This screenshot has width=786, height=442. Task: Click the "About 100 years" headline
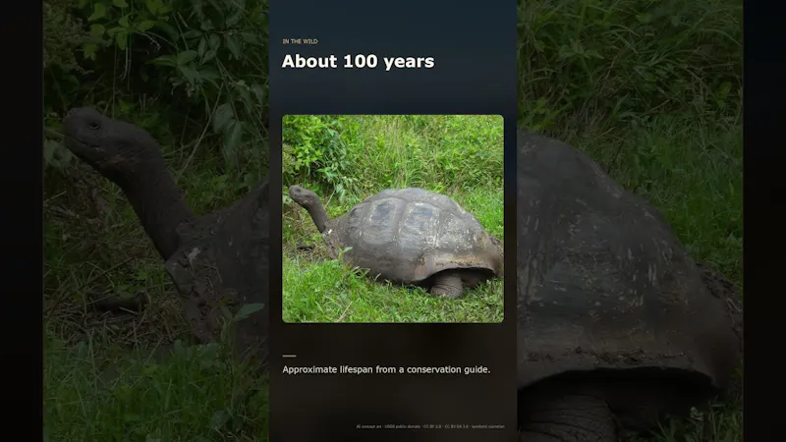pyautogui.click(x=358, y=61)
